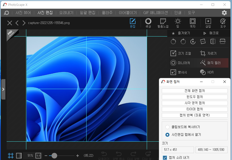Switch to 사진 뷰어 tab

(23, 13)
